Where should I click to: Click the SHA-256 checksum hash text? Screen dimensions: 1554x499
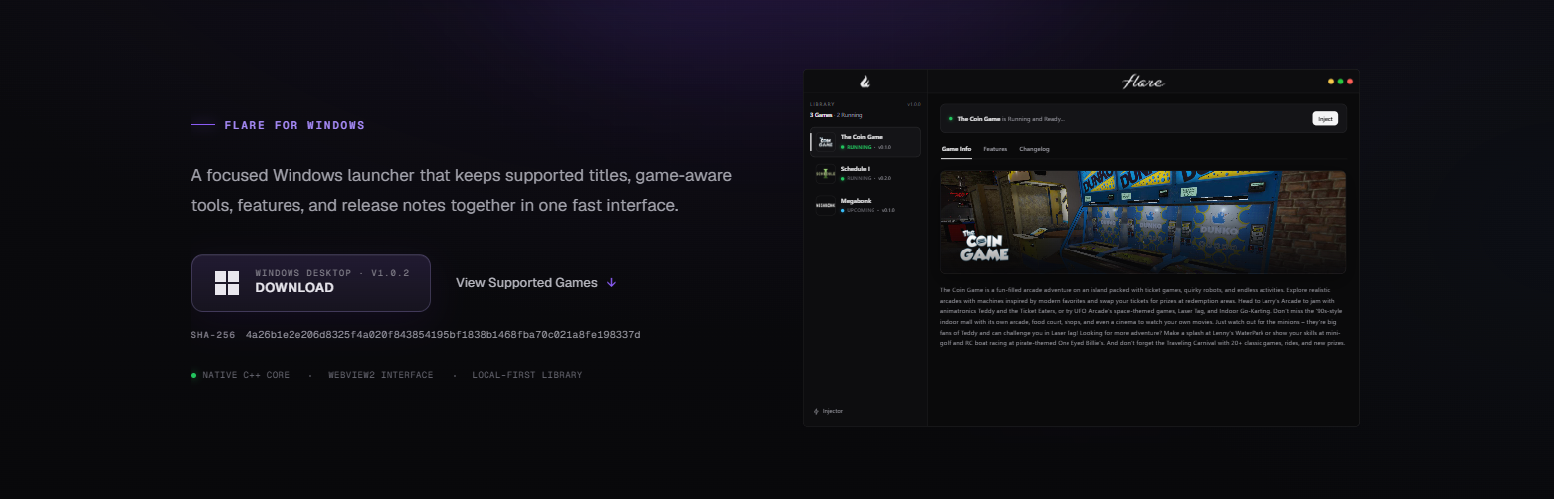[x=443, y=335]
